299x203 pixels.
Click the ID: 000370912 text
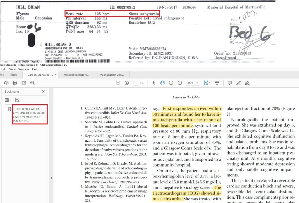pyautogui.click(x=123, y=7)
